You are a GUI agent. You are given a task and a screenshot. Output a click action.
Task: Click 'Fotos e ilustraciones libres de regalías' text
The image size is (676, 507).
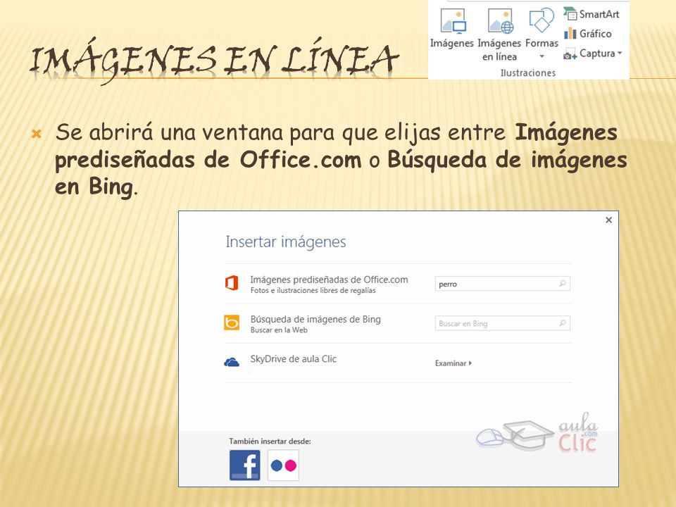coord(313,291)
